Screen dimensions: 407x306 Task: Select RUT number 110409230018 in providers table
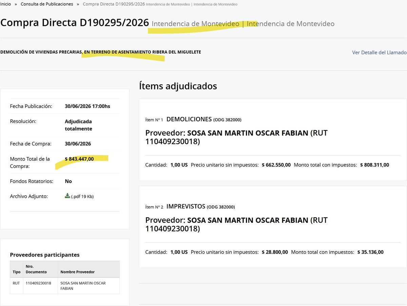[x=38, y=283]
